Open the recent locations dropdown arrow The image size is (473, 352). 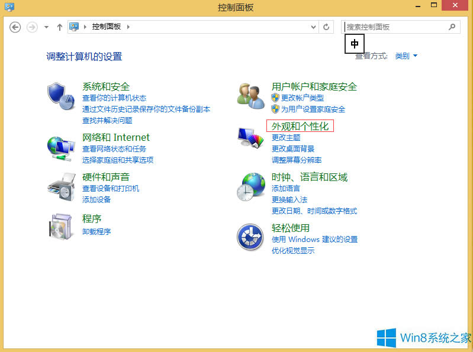coord(46,27)
